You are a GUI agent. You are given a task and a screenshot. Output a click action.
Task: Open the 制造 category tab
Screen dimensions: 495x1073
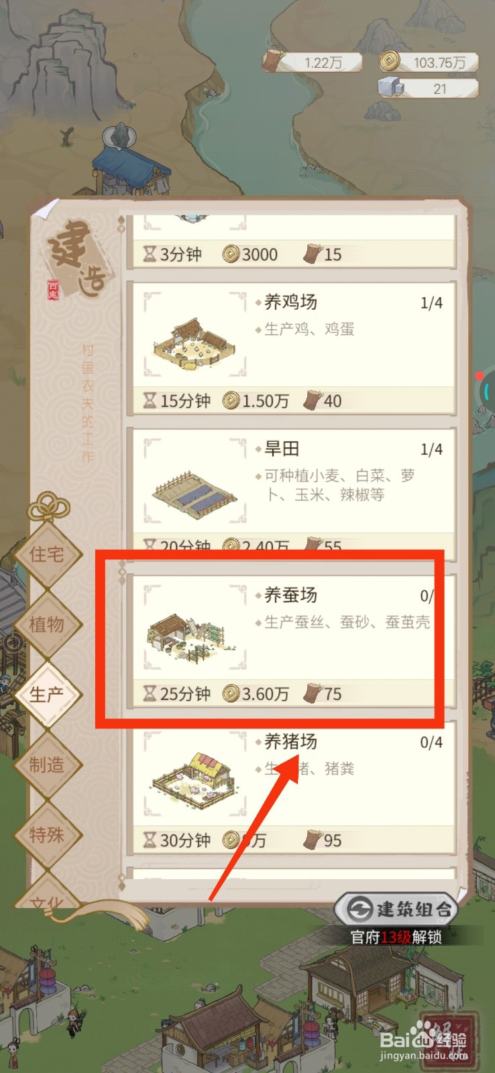click(x=47, y=765)
